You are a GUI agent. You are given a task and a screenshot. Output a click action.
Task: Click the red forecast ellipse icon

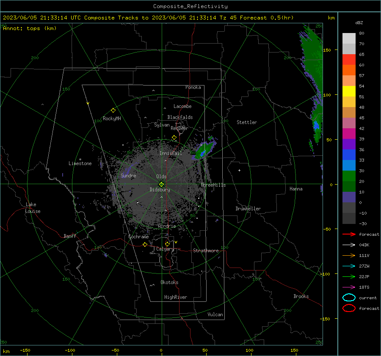pos(349,308)
